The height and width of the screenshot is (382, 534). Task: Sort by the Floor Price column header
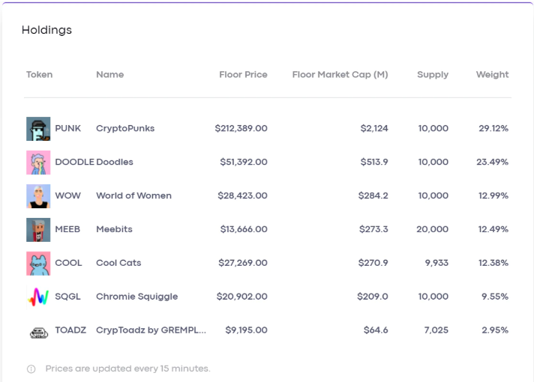tap(243, 74)
